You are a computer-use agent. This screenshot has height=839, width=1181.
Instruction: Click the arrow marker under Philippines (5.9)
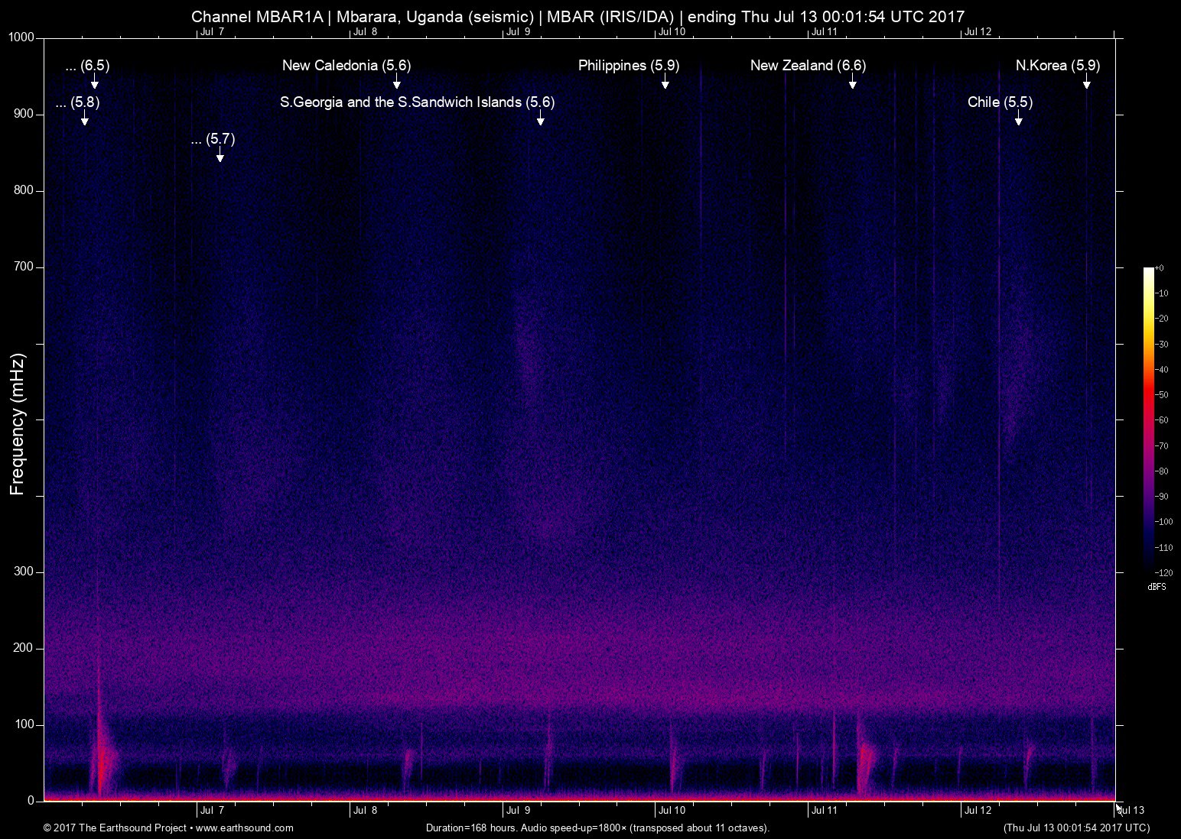(665, 83)
